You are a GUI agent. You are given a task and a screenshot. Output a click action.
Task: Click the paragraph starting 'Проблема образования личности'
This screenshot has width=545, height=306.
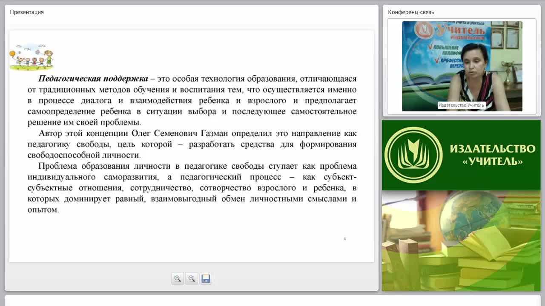192,188
